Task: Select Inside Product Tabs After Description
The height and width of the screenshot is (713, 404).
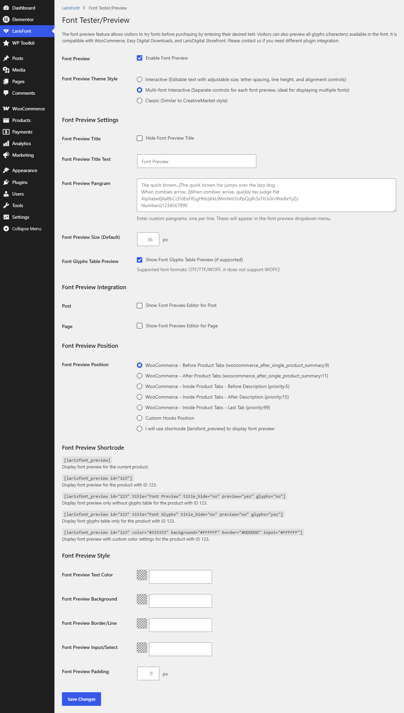Action: click(140, 397)
